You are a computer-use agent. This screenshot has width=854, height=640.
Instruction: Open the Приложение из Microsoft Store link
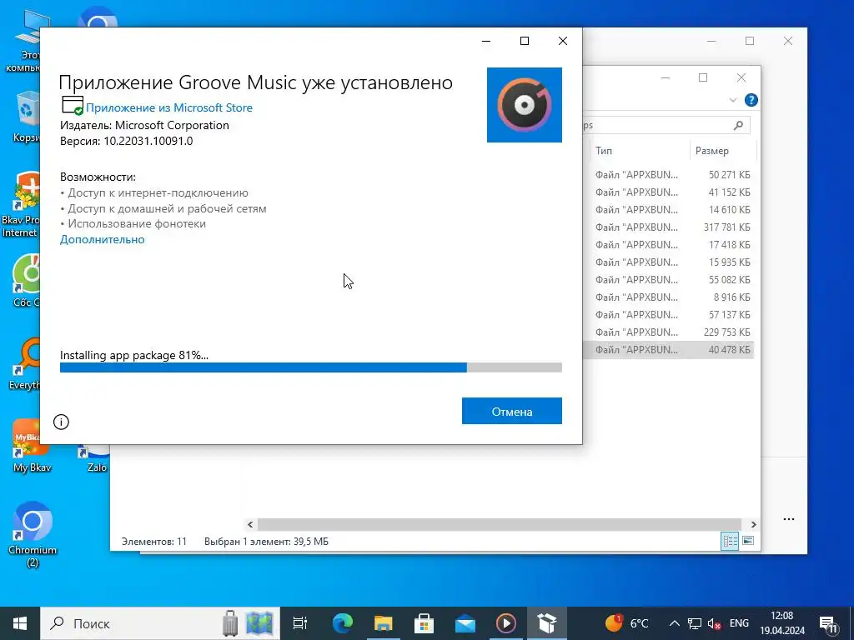pyautogui.click(x=169, y=107)
